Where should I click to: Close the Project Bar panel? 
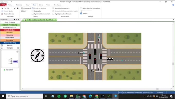19,20
